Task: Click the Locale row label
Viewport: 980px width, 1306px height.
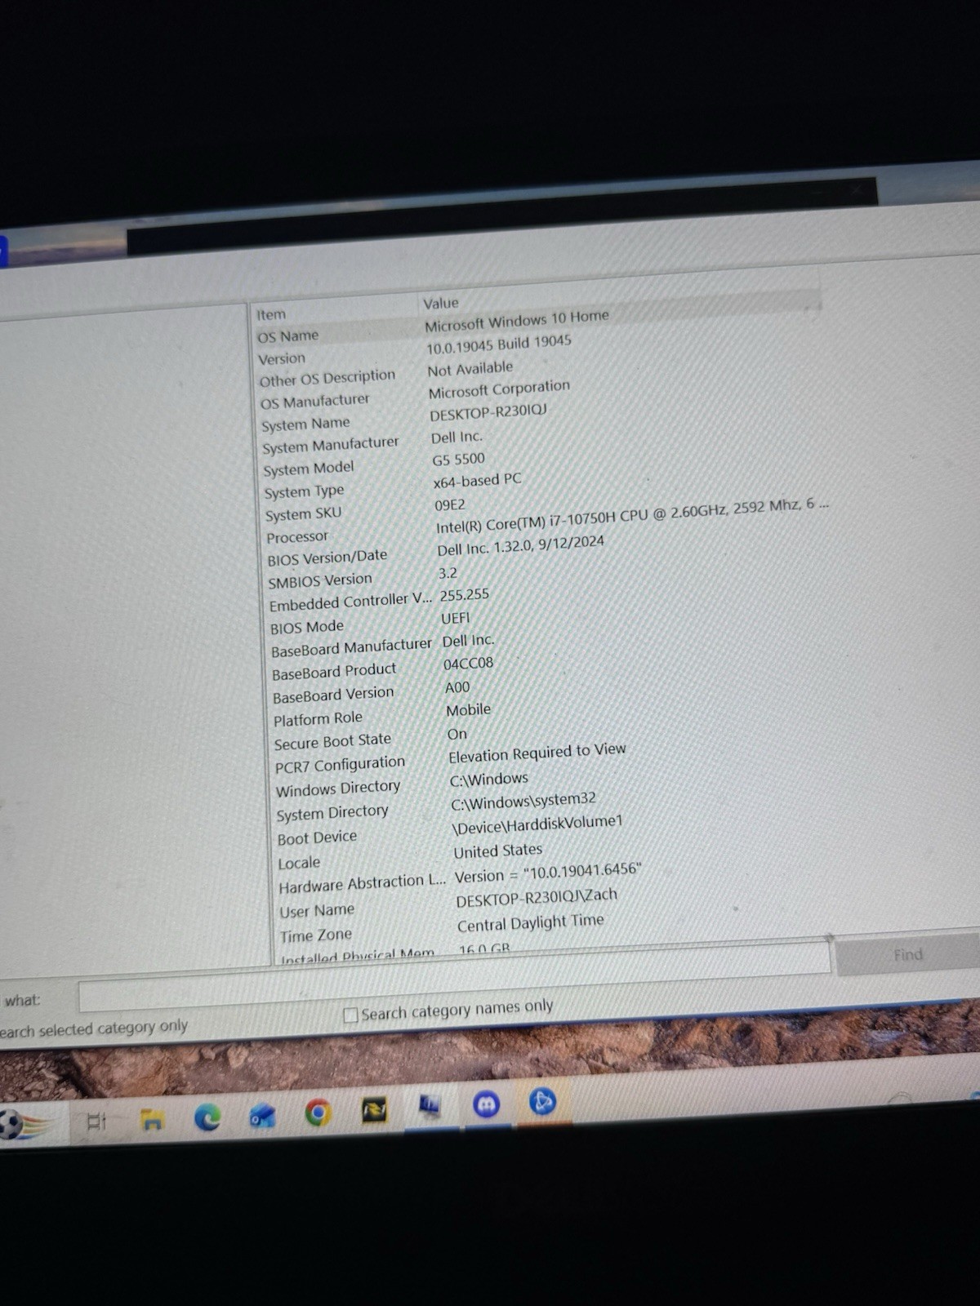Action: point(299,864)
